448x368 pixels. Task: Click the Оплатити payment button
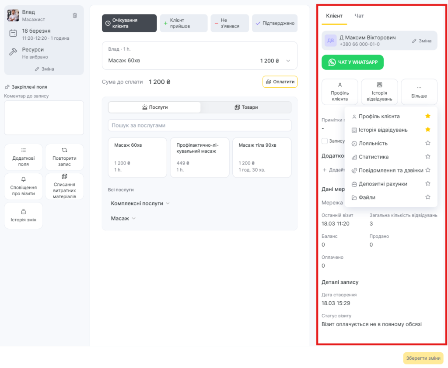[280, 82]
